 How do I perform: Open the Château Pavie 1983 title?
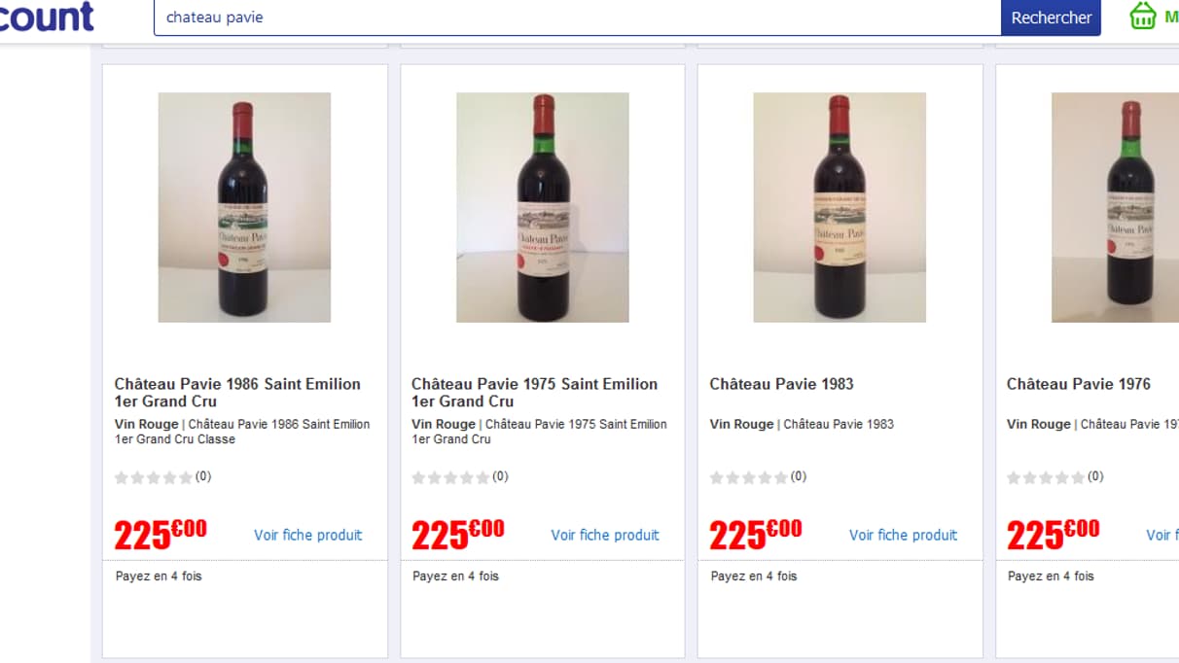[781, 384]
